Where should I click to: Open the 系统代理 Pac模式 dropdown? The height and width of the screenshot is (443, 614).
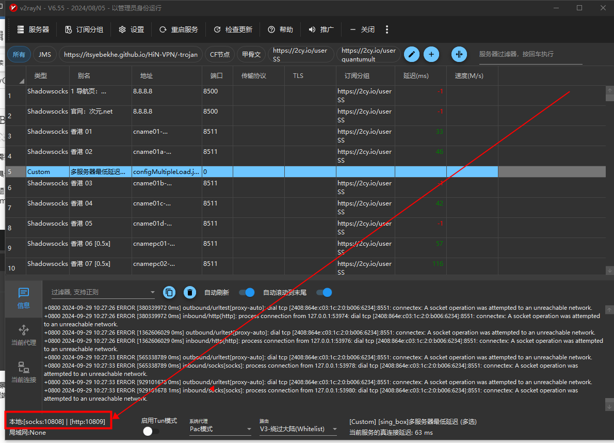point(219,429)
